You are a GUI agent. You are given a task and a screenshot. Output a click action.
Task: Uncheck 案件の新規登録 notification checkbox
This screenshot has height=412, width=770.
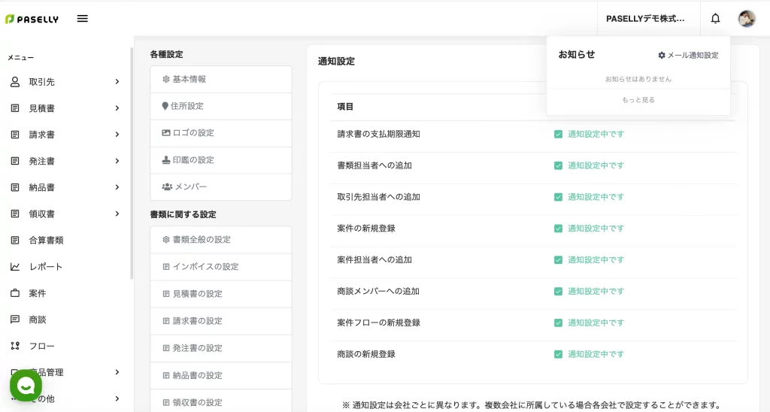pyautogui.click(x=558, y=229)
